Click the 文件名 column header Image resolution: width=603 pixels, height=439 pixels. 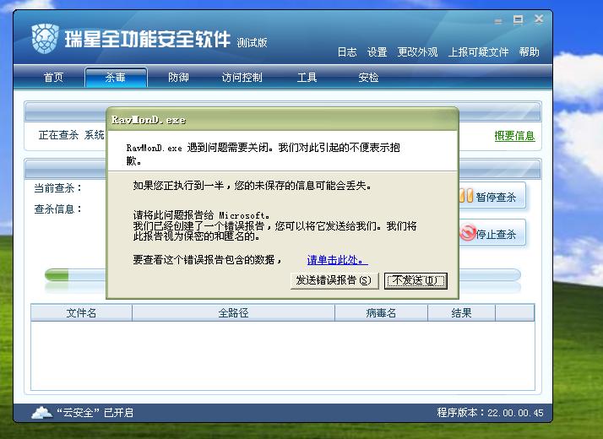tap(81, 312)
